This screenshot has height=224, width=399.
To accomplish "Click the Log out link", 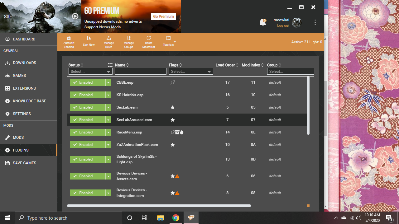I will 283,26.
